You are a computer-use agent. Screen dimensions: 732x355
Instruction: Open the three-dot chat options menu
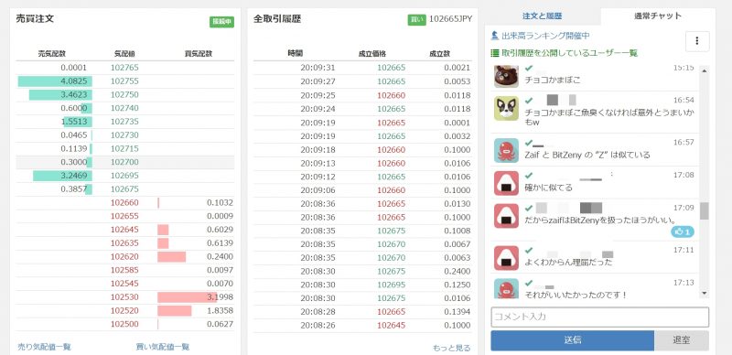(x=697, y=41)
